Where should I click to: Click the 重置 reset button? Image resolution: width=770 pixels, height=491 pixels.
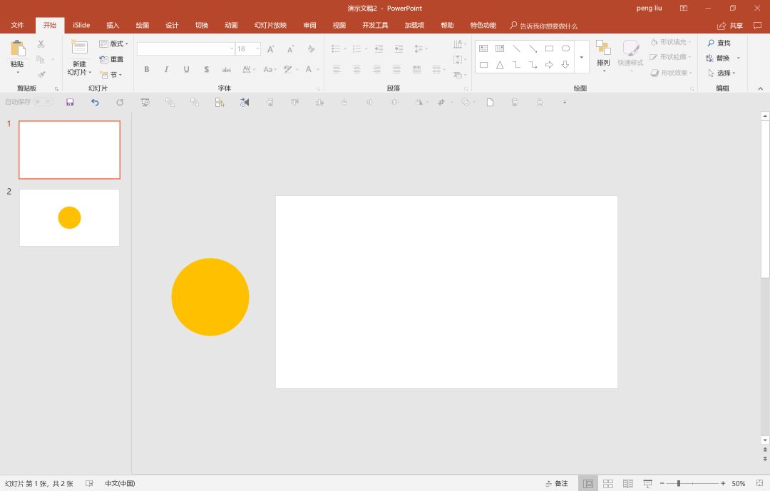tap(112, 59)
